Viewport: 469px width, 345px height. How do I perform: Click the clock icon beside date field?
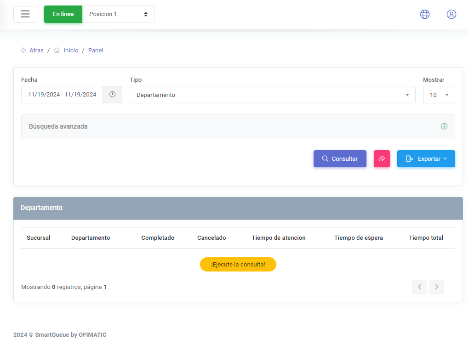[112, 95]
